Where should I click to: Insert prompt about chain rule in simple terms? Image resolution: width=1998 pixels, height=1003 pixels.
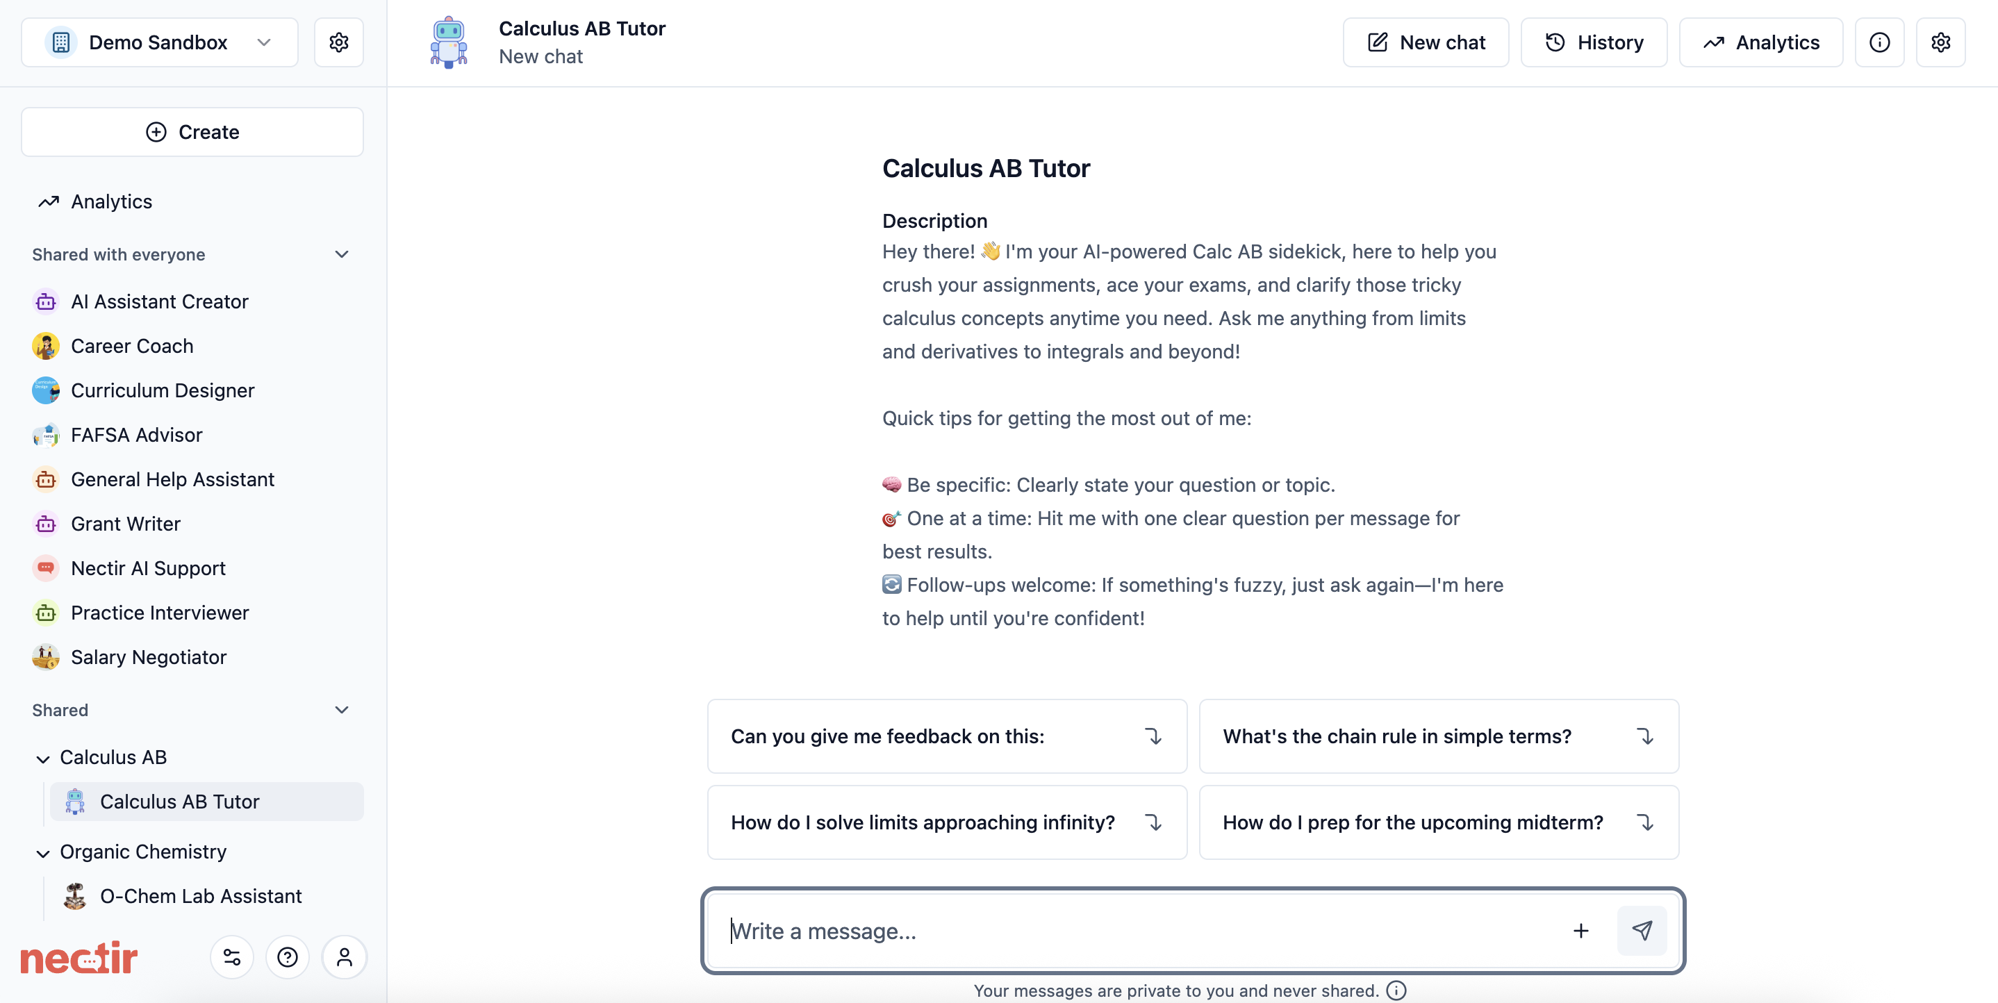pos(1439,736)
